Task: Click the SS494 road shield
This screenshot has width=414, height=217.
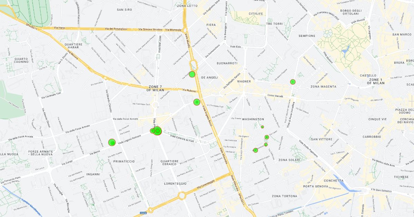Action: [144, 213]
